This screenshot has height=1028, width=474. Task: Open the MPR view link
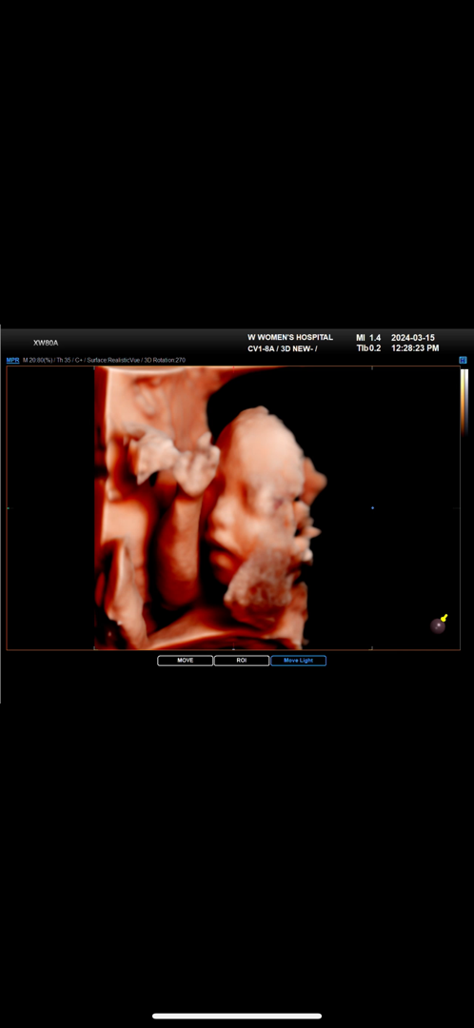pos(12,360)
